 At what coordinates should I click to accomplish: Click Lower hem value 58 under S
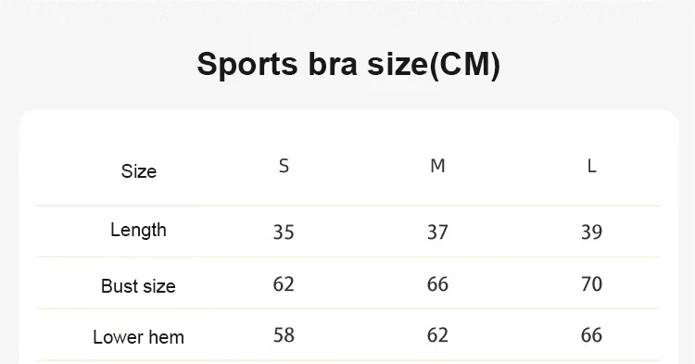(x=284, y=335)
